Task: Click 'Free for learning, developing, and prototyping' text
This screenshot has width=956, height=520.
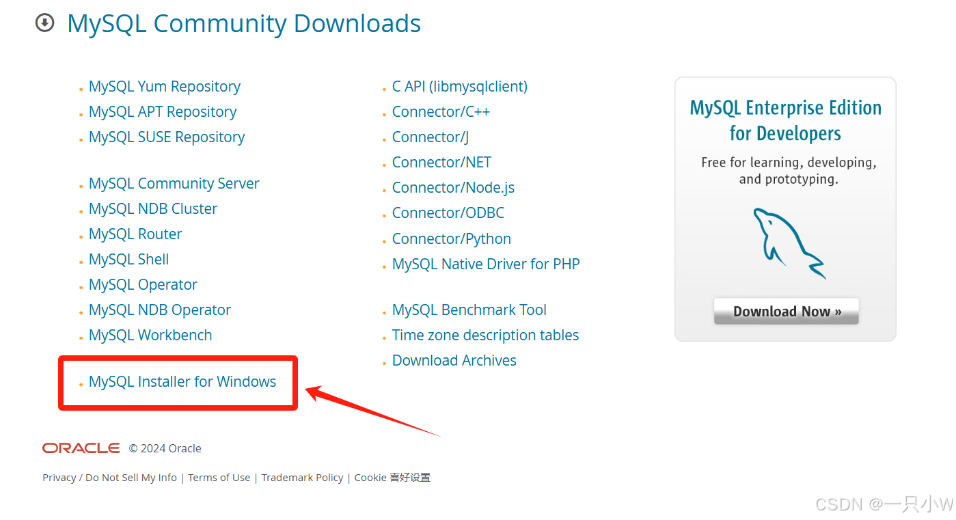Action: (789, 171)
